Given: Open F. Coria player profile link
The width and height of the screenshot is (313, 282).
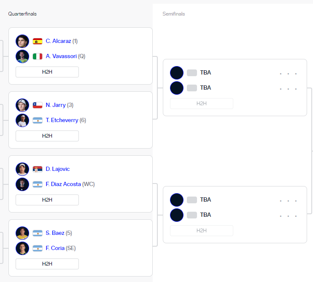Looking at the screenshot, I should pyautogui.click(x=55, y=248).
